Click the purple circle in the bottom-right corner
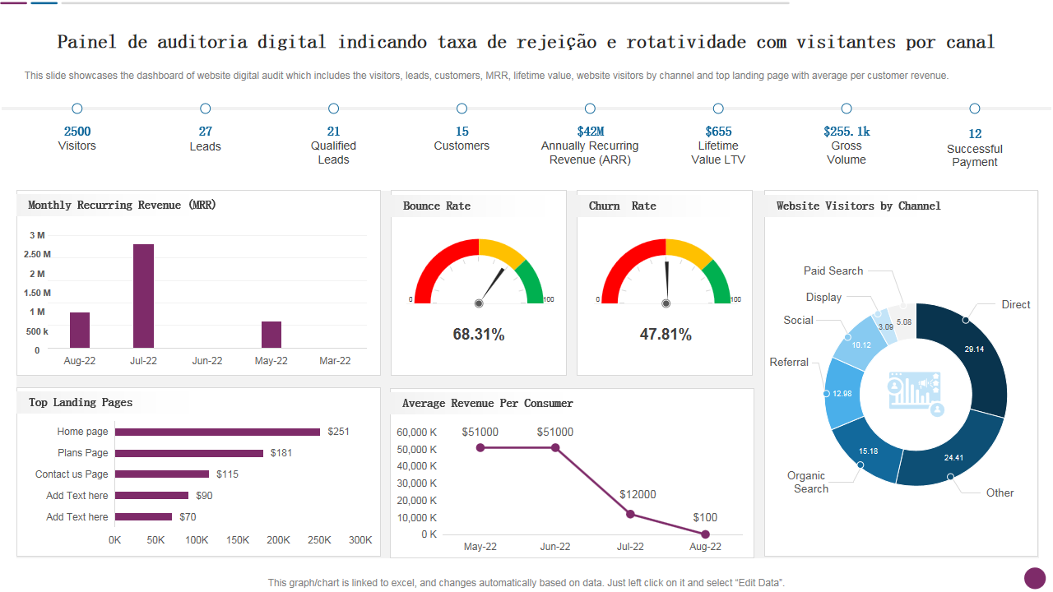The width and height of the screenshot is (1053, 592). tap(1034, 577)
